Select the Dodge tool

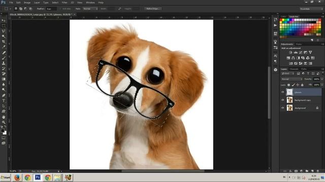coord(4,90)
